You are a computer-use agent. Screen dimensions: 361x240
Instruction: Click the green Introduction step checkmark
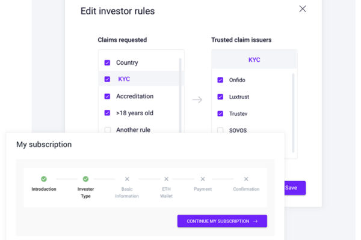pos(44,179)
